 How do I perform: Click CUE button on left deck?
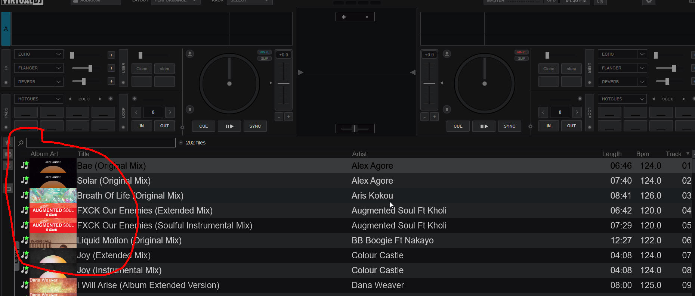(204, 126)
